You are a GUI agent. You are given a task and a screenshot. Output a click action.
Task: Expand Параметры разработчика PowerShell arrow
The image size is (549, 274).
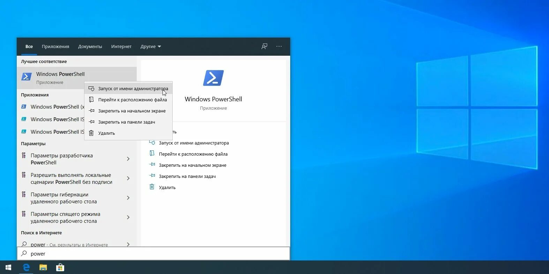point(128,159)
